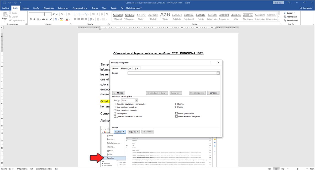This screenshot has height=170, width=315.
Task: Apply strikethrough abc formatting
Action: [x=44, y=19]
